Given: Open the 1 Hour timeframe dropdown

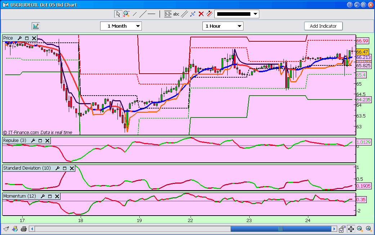Looking at the screenshot, I should point(223,26).
